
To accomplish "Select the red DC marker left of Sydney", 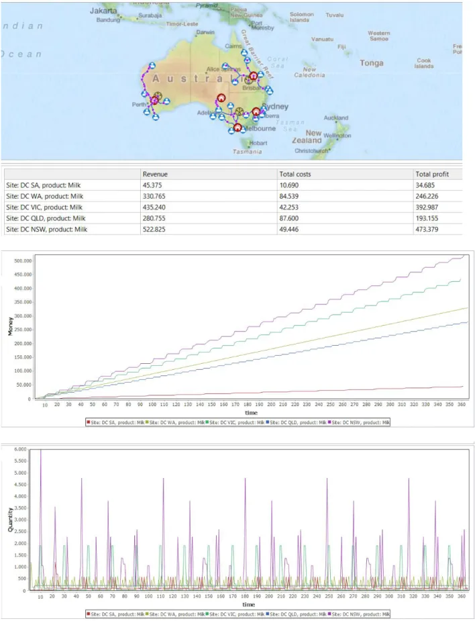I will [256, 111].
